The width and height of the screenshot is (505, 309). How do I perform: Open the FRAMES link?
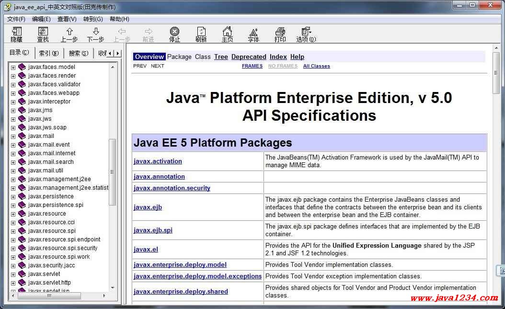coord(252,66)
